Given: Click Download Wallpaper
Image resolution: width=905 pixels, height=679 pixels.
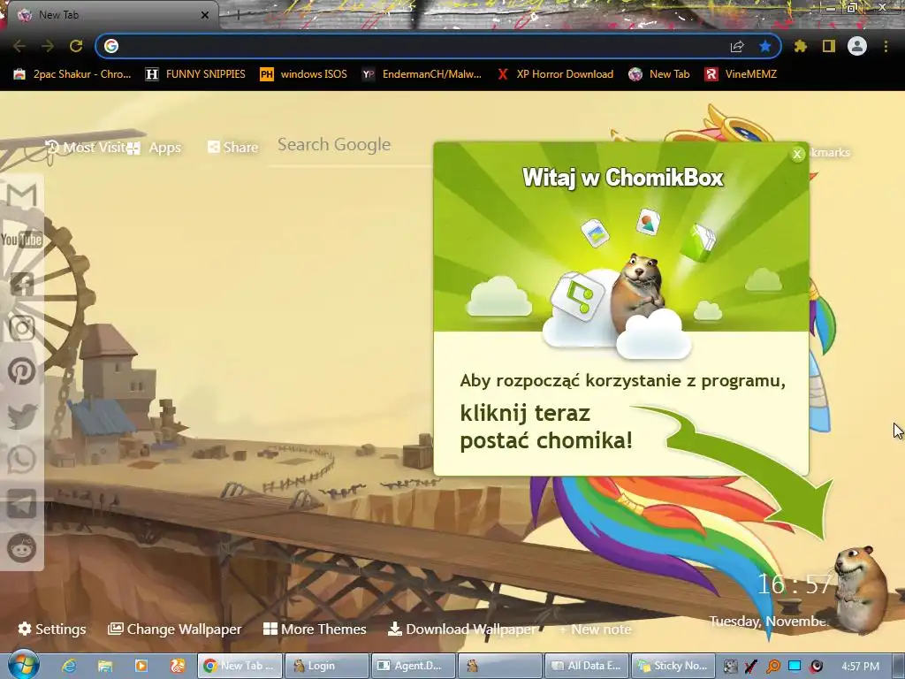Looking at the screenshot, I should 461,629.
